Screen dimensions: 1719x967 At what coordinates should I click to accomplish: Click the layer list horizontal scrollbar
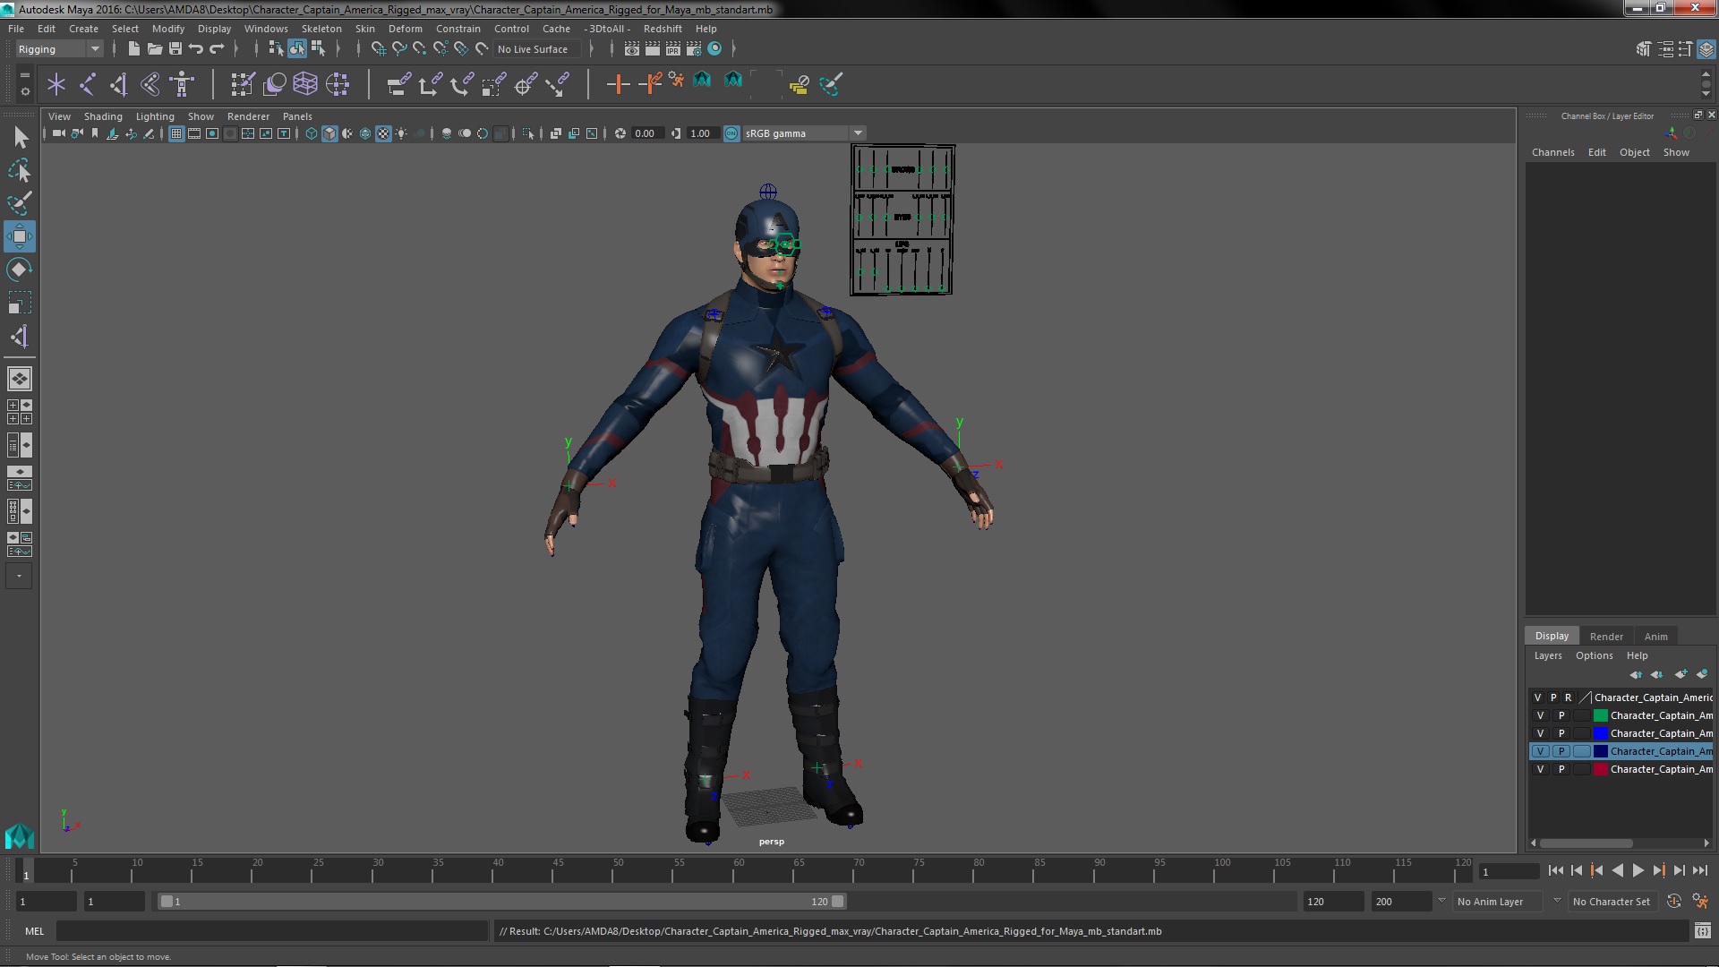click(1586, 843)
